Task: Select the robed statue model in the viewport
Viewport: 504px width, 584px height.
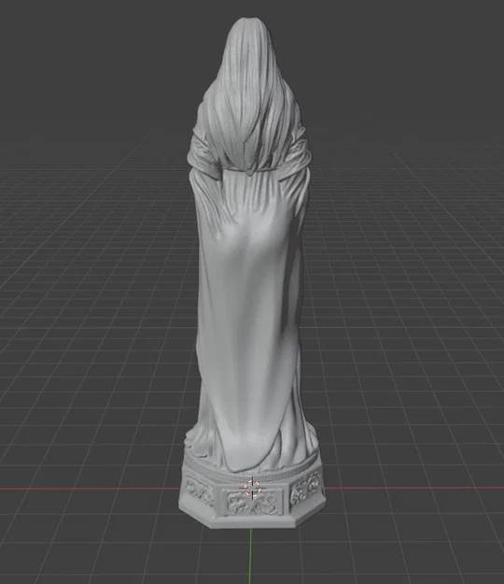Action: click(251, 272)
